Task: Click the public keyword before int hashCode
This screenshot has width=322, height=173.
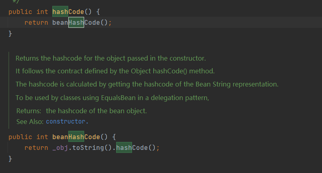Action: point(20,12)
